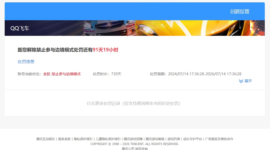Open the 成长守护平台 footer link
The height and width of the screenshot is (150, 270).
coord(192,139)
